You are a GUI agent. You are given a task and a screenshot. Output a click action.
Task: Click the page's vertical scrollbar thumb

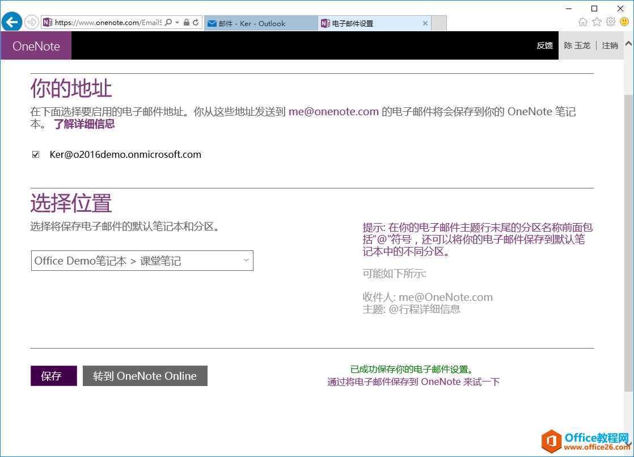click(628, 238)
